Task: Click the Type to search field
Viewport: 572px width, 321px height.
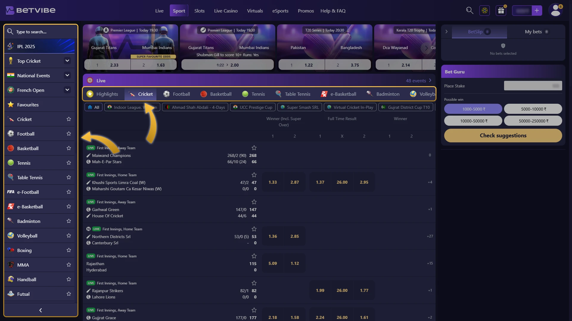Action: (x=41, y=32)
